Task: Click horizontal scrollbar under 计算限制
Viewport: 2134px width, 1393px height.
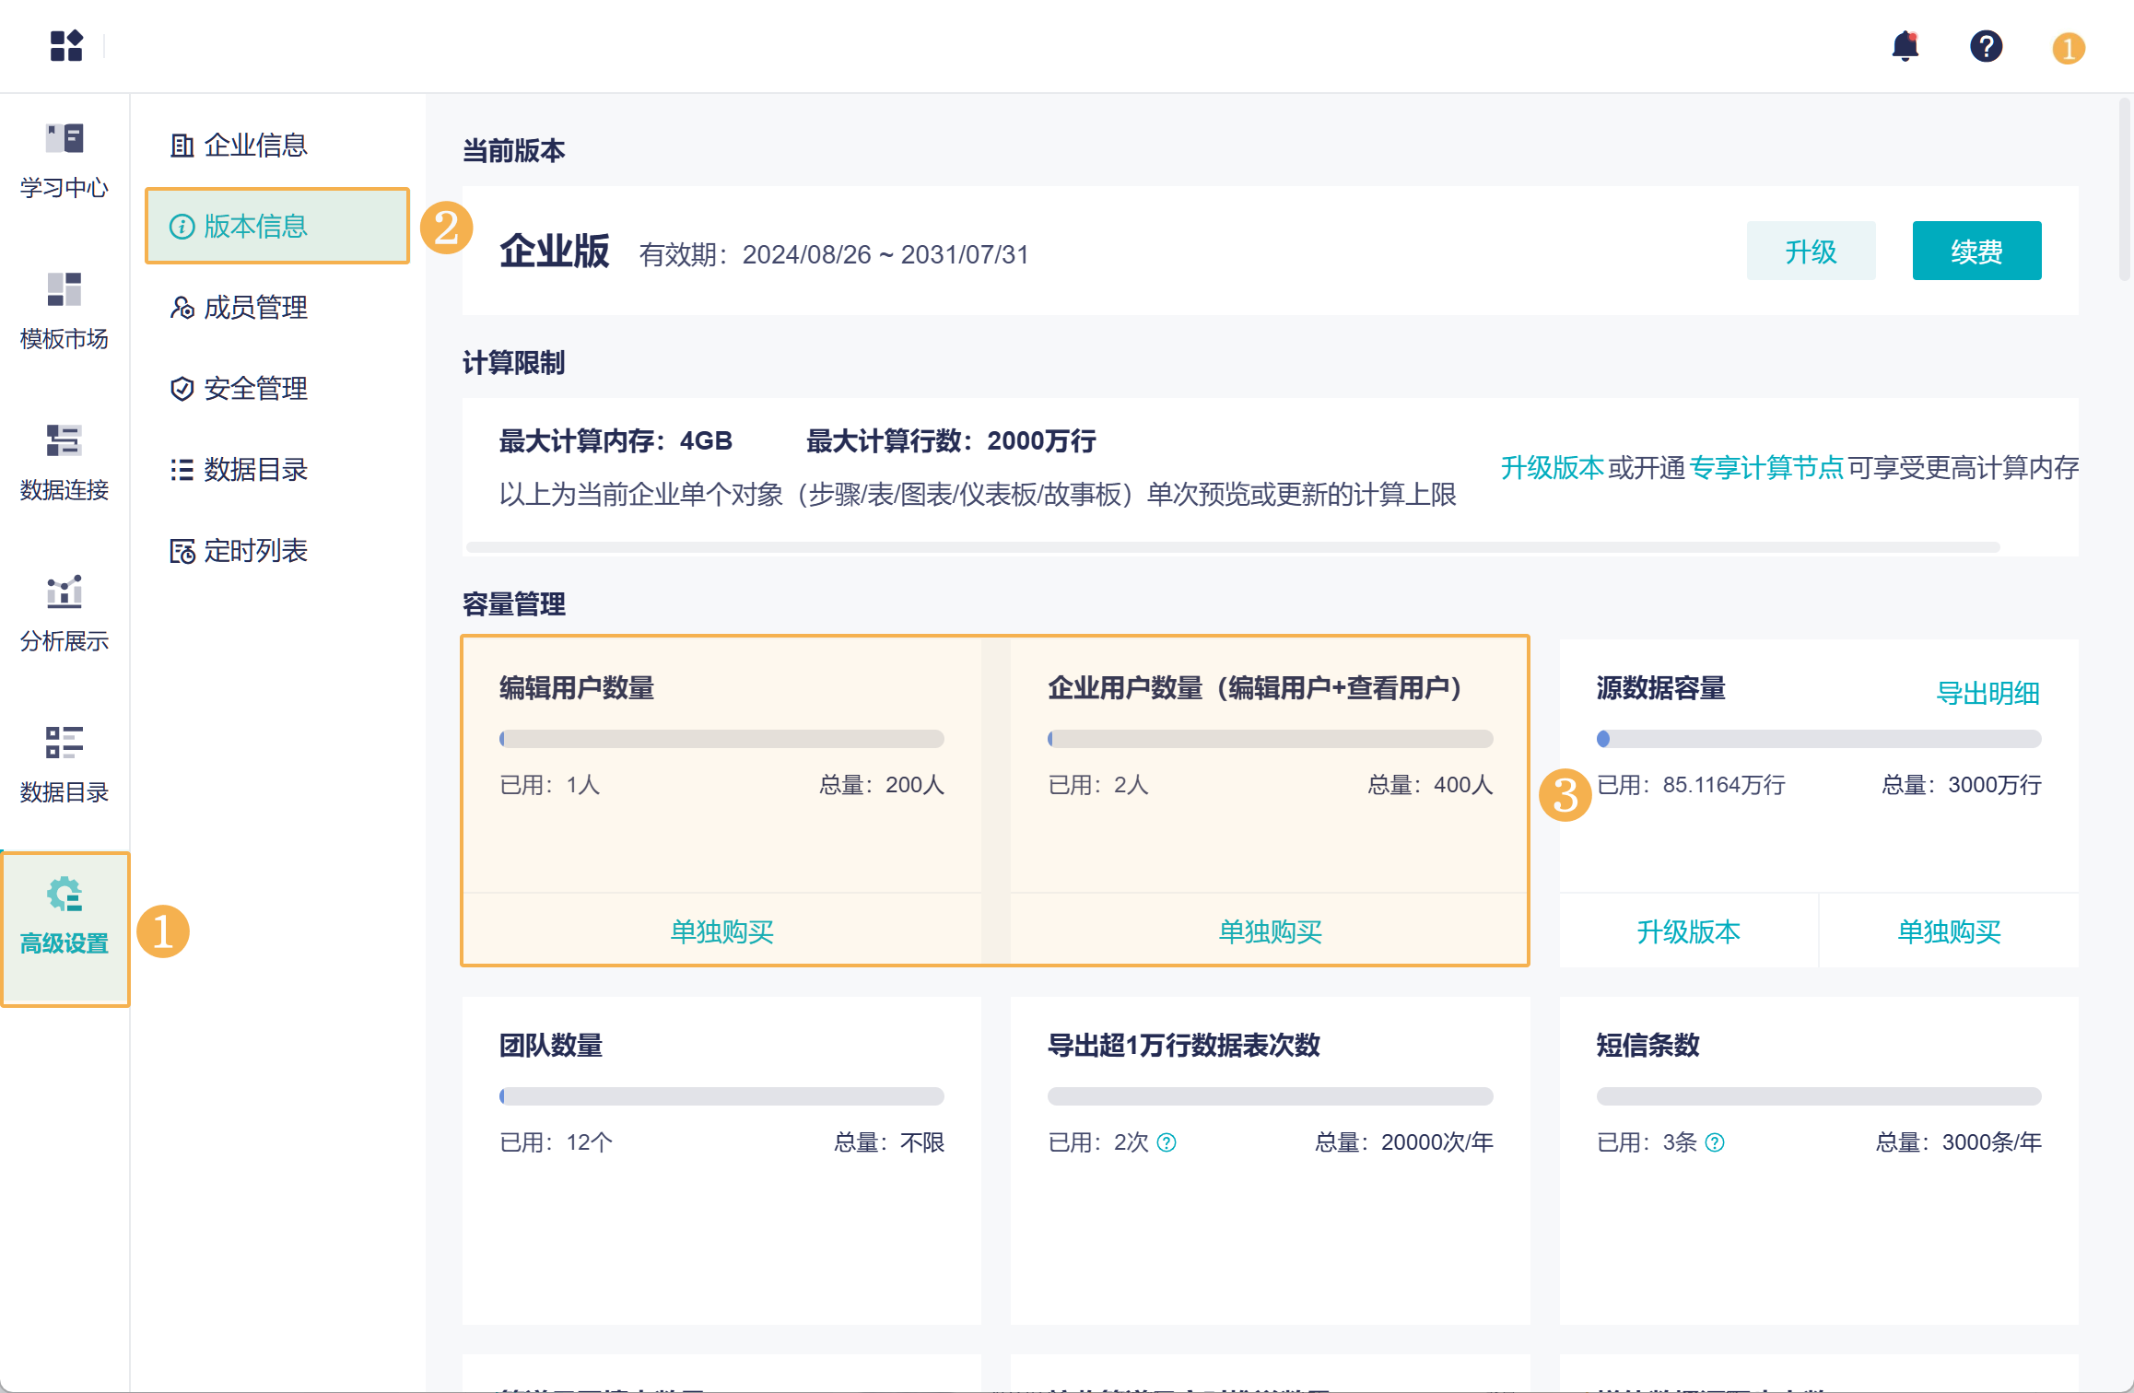Action: (x=1232, y=547)
